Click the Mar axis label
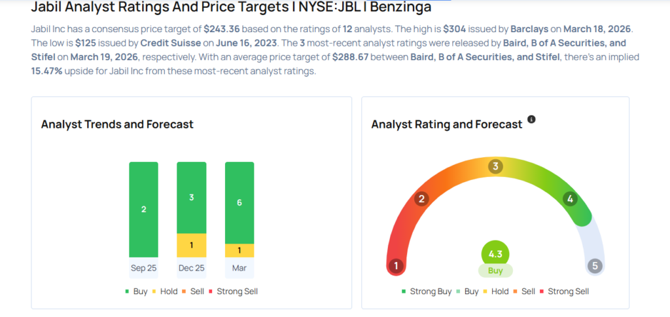This screenshot has width=670, height=317. click(x=239, y=268)
